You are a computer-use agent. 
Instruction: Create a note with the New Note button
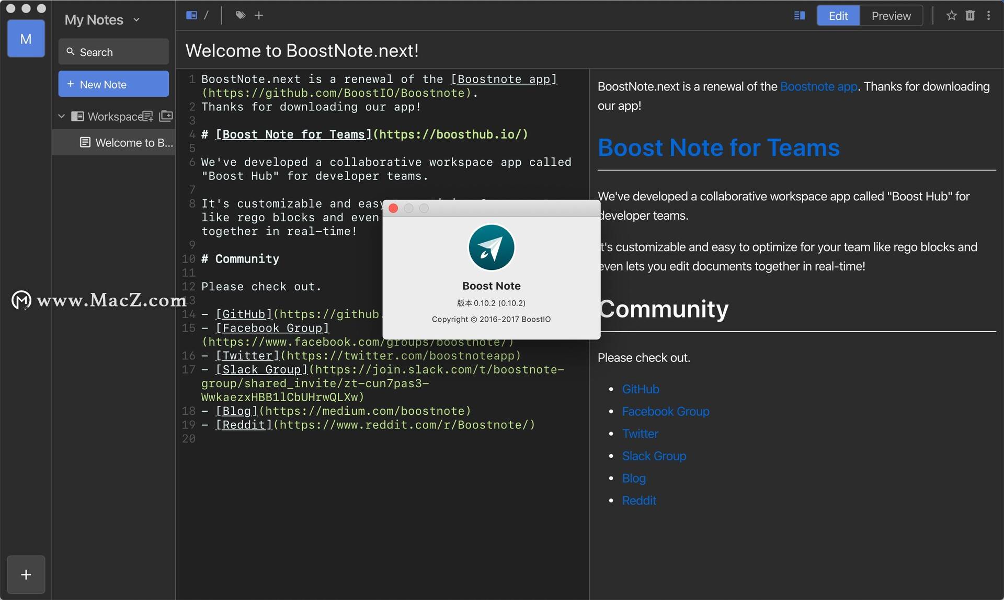coord(113,84)
